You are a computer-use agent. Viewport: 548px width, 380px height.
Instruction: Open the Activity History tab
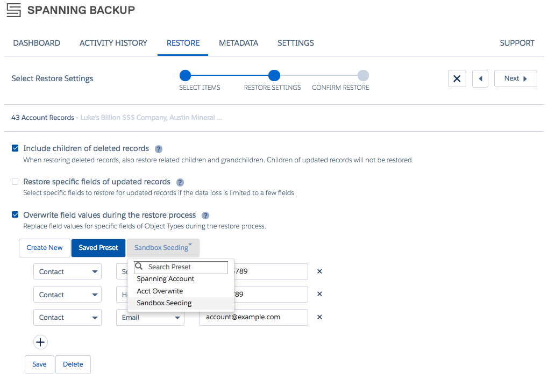113,43
